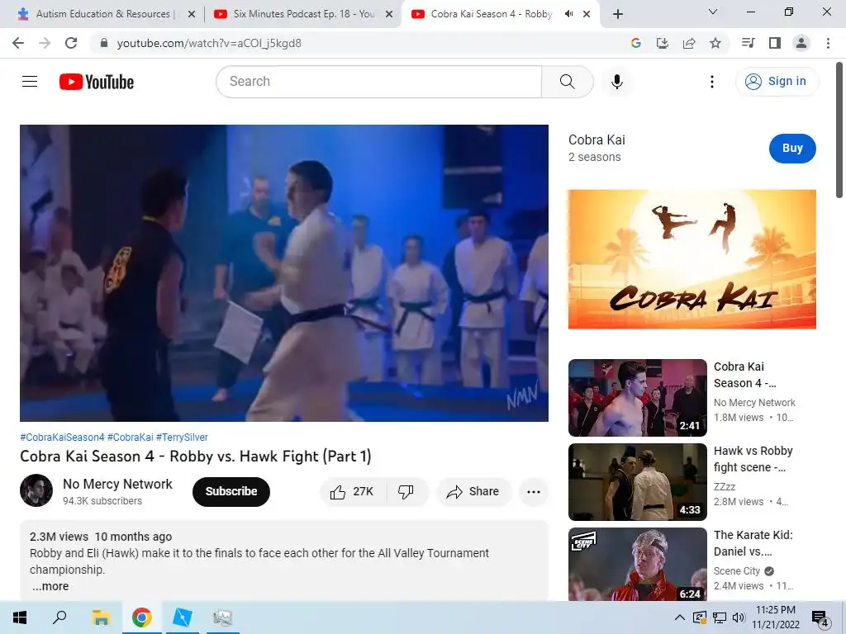
Task: Open Windows Start menu
Action: tap(20, 617)
